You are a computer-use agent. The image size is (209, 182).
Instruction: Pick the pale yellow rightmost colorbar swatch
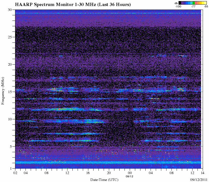coord(205,3)
